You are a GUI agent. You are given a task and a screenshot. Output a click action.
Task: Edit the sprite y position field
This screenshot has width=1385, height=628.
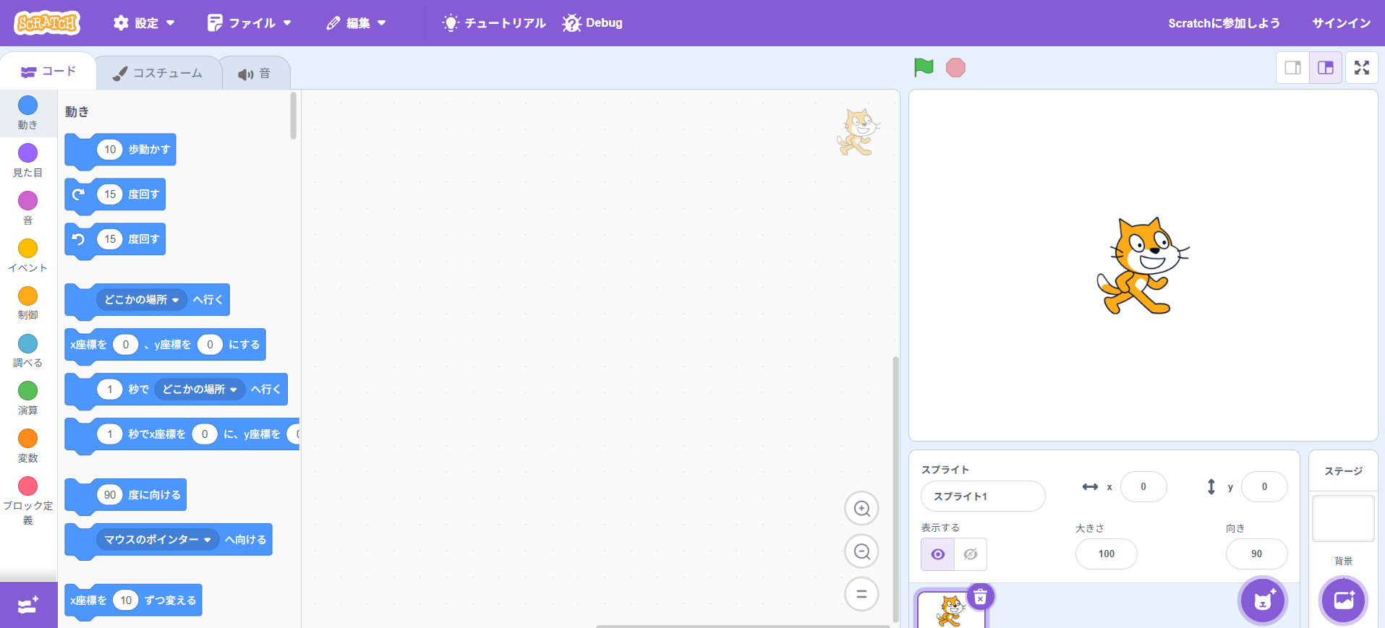pyautogui.click(x=1264, y=487)
